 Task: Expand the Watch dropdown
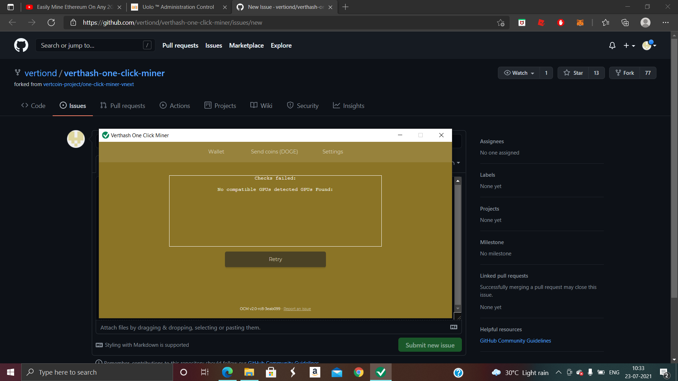pyautogui.click(x=519, y=73)
